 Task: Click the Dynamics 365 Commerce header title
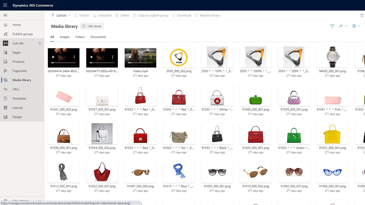click(33, 5)
